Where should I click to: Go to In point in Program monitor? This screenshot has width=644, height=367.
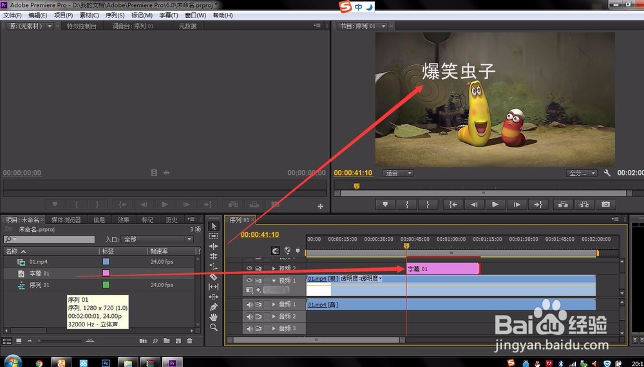(x=453, y=205)
